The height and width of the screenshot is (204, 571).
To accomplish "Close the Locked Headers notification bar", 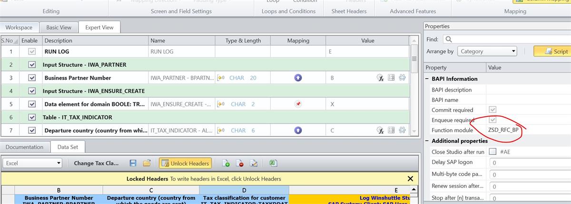I will [410, 179].
